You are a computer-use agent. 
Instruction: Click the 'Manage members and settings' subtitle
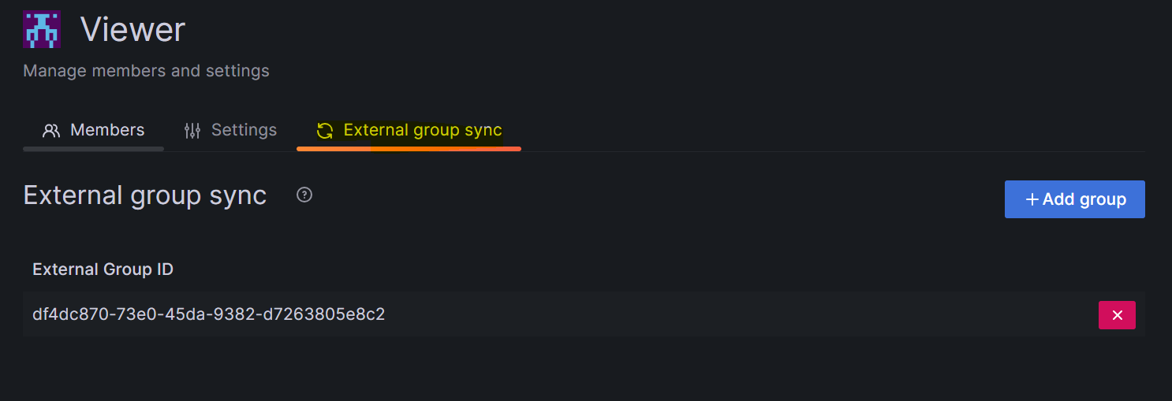(146, 71)
